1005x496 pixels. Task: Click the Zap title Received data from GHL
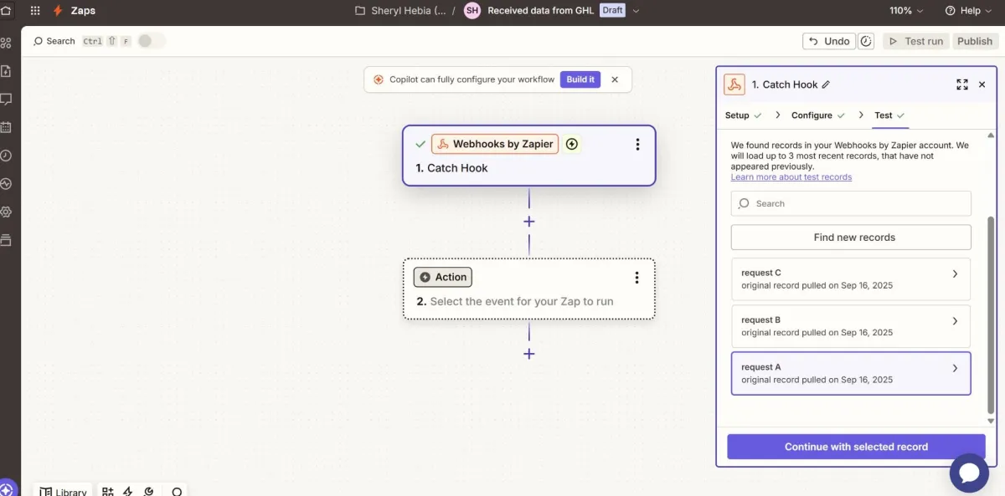point(541,11)
